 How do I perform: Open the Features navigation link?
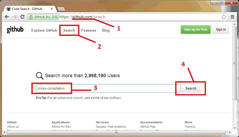pos(89,30)
